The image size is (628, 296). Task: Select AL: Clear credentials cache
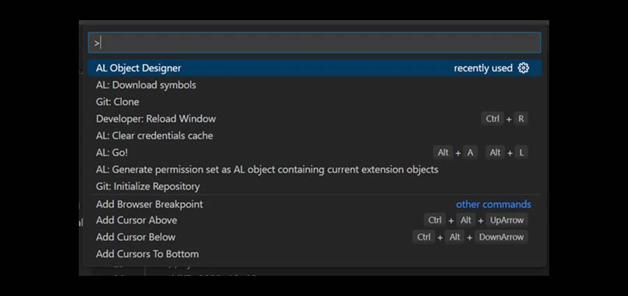click(314, 135)
